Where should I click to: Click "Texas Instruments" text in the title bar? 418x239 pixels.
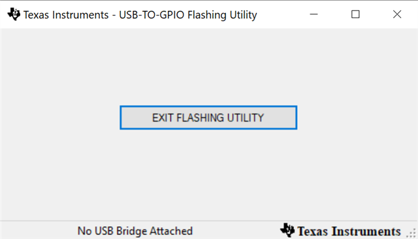tap(66, 15)
